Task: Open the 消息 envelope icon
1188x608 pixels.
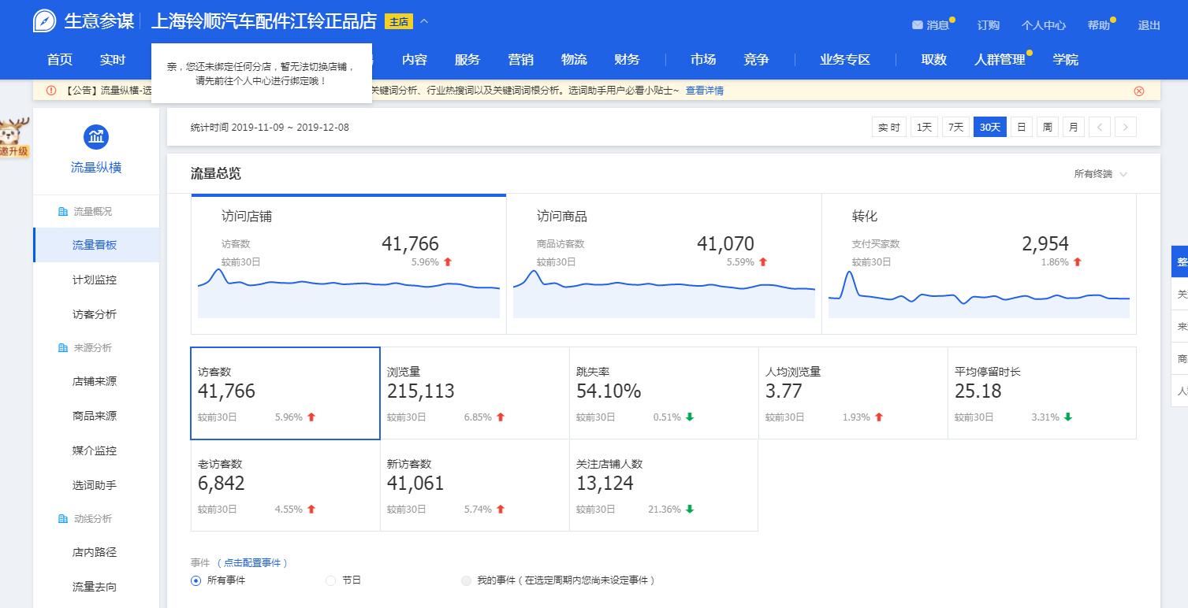Action: pos(919,25)
